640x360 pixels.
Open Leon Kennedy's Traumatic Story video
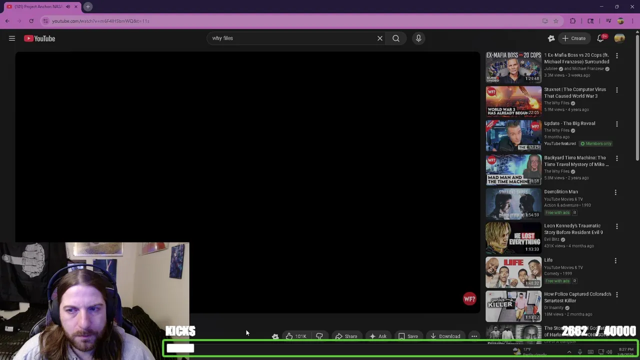click(x=573, y=229)
